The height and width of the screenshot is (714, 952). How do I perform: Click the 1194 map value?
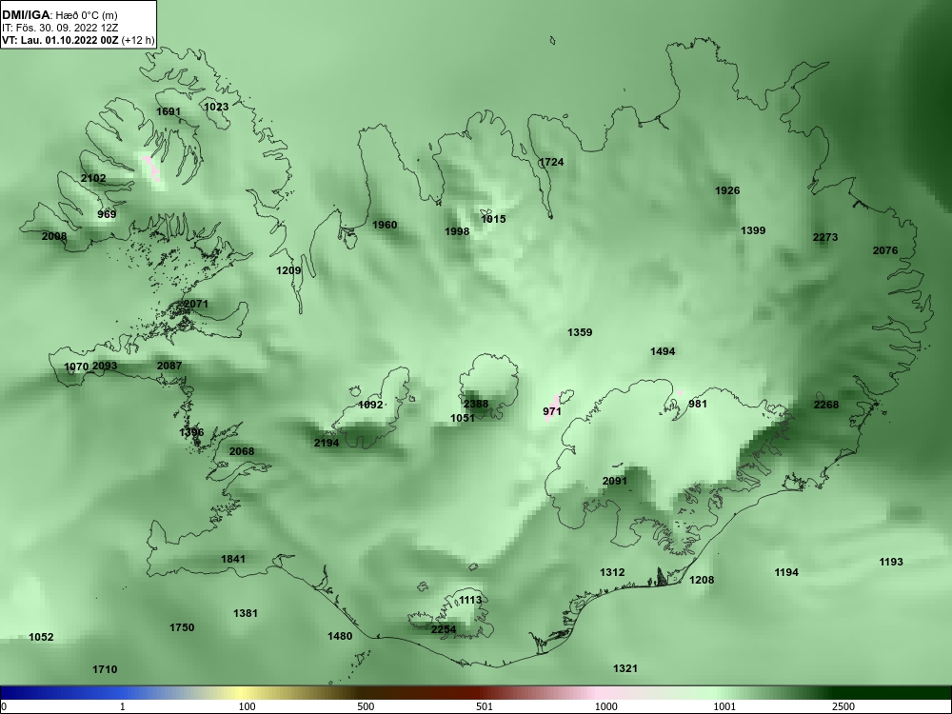[786, 572]
